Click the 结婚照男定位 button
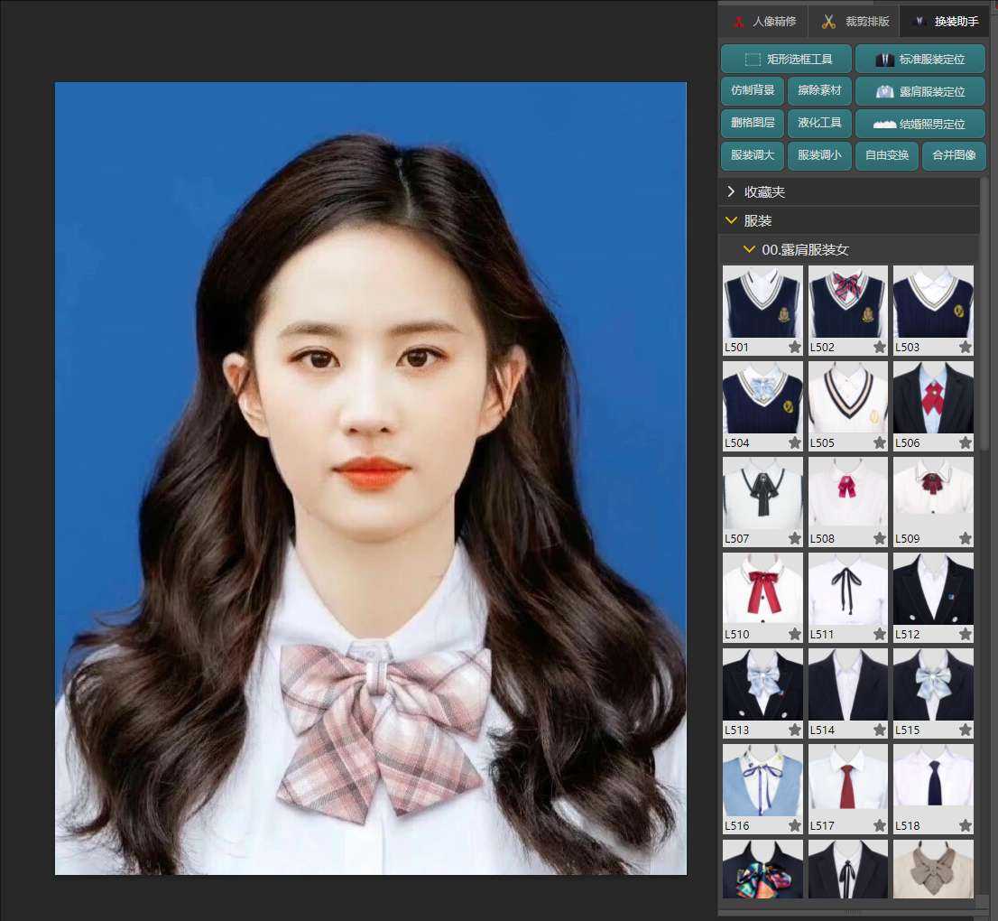Image resolution: width=998 pixels, height=921 pixels. [920, 124]
